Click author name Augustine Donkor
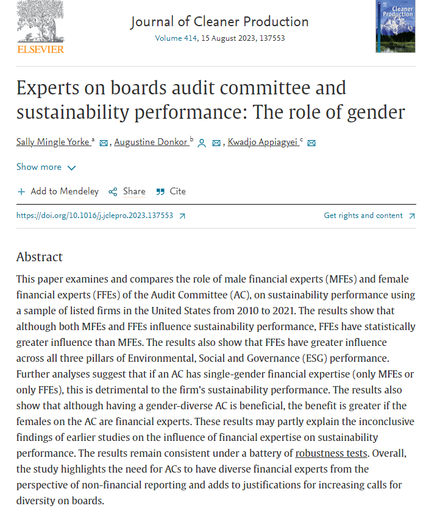426x514 pixels. [152, 142]
